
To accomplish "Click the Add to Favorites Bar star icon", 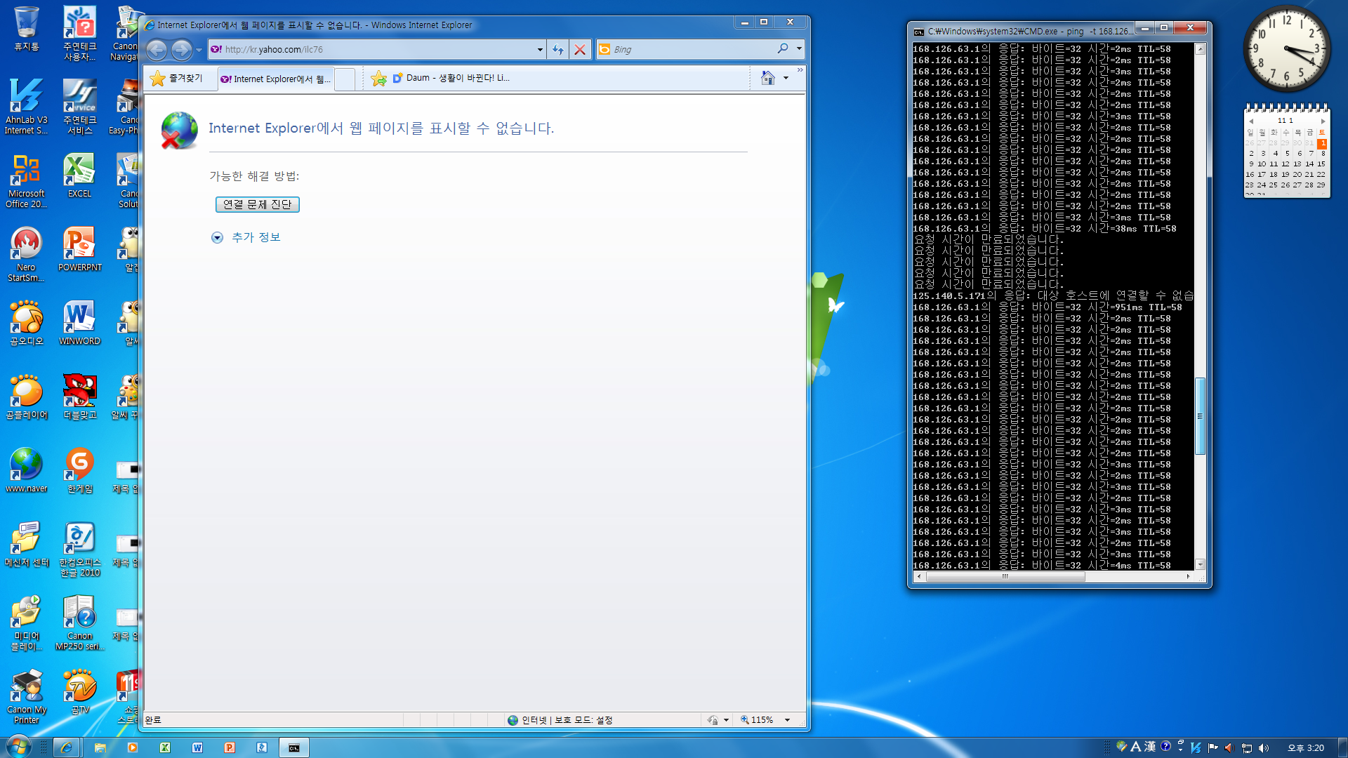I will (x=378, y=79).
